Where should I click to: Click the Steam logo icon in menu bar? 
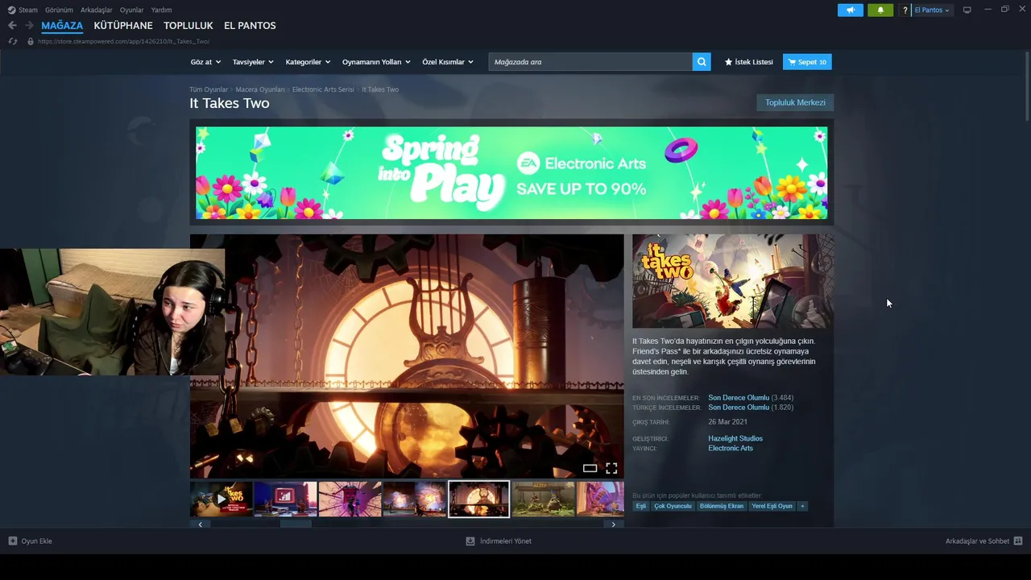point(12,10)
